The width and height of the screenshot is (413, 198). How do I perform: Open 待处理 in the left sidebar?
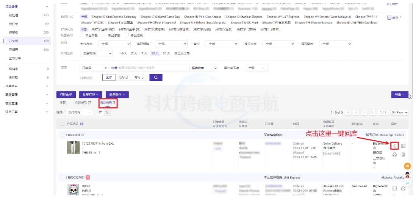click(x=14, y=15)
